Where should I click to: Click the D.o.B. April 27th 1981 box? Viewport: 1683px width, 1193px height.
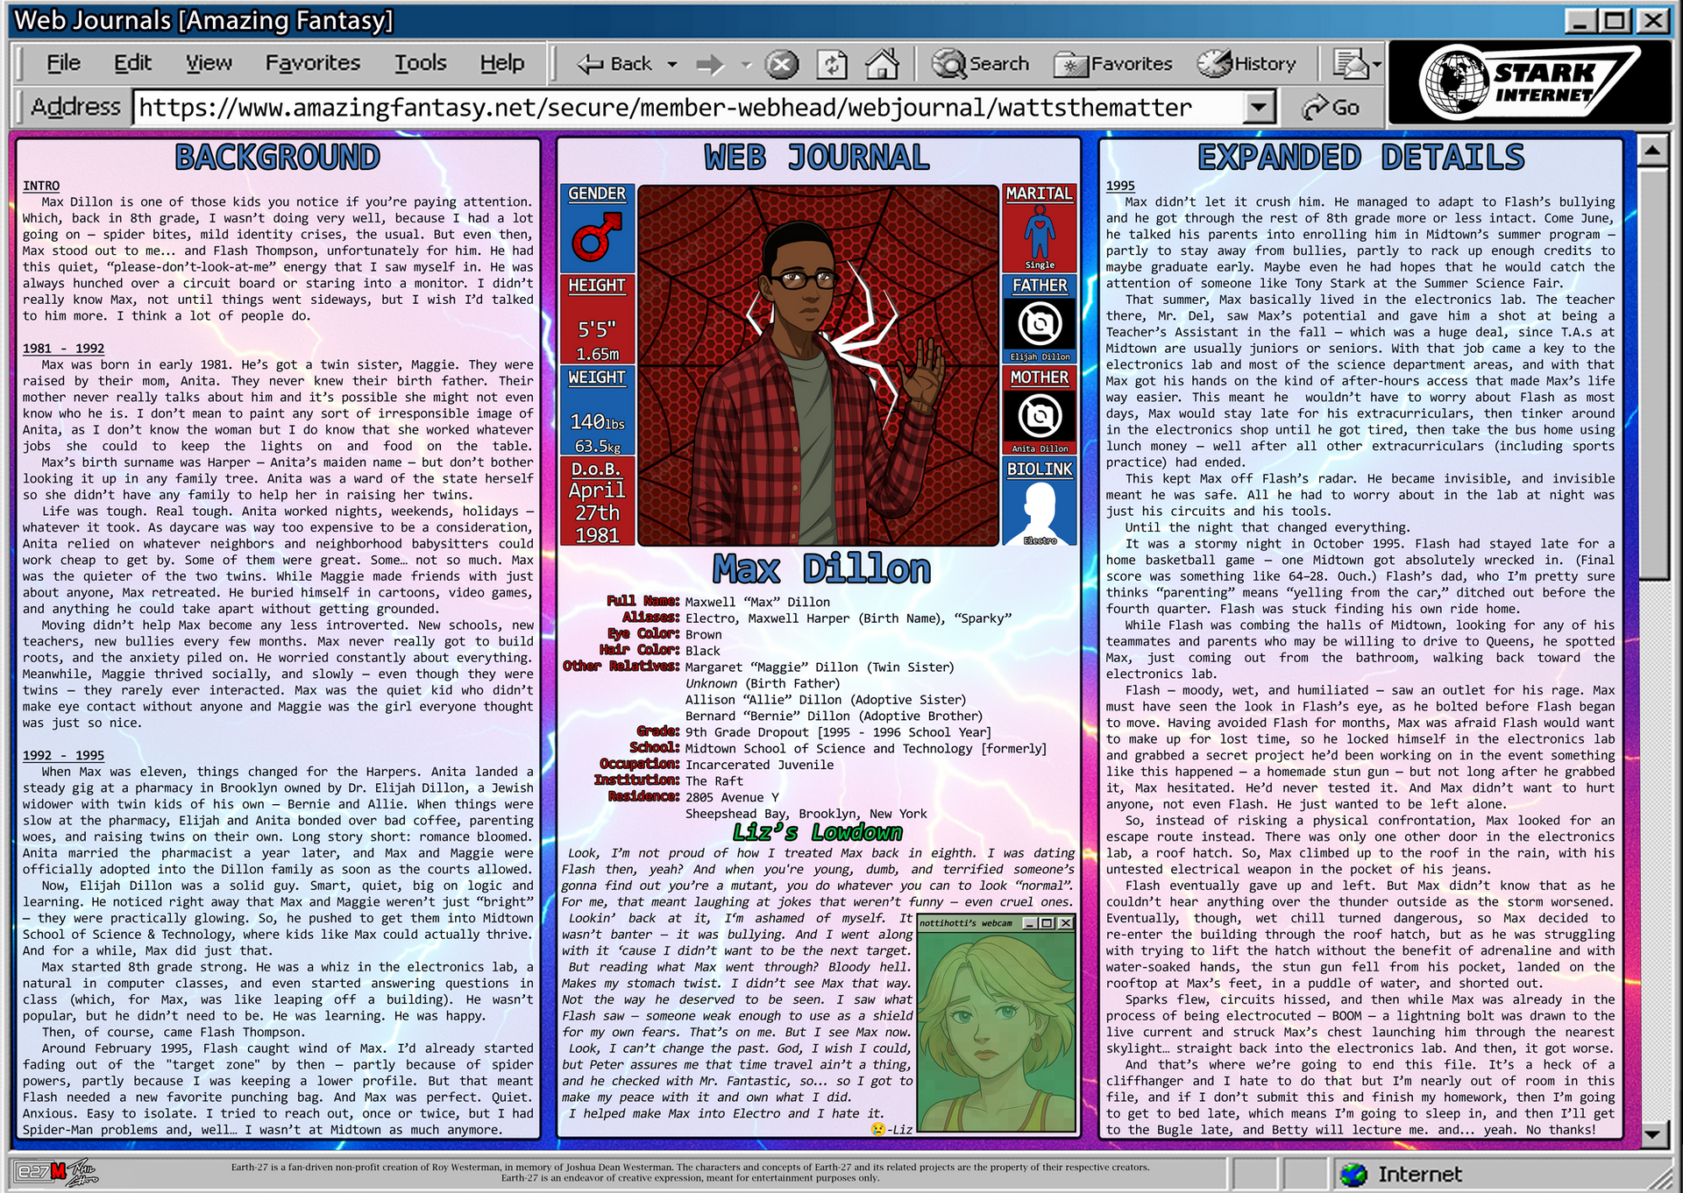597,503
